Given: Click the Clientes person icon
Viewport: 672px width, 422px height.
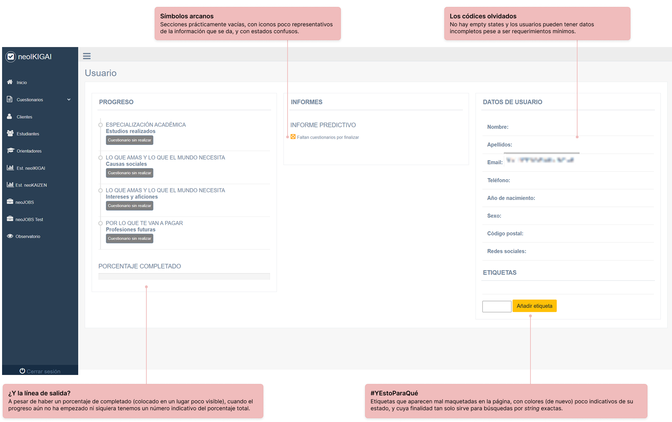Looking at the screenshot, I should point(10,117).
